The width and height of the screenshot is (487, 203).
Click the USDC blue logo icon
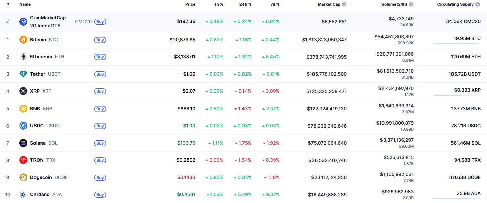click(x=23, y=126)
